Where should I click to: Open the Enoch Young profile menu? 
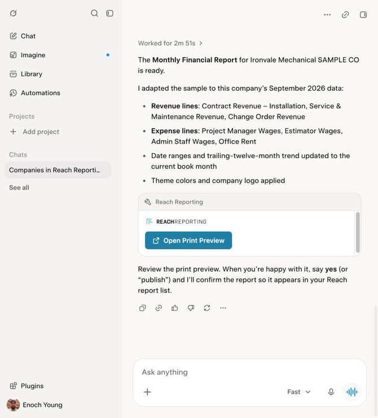click(x=34, y=405)
